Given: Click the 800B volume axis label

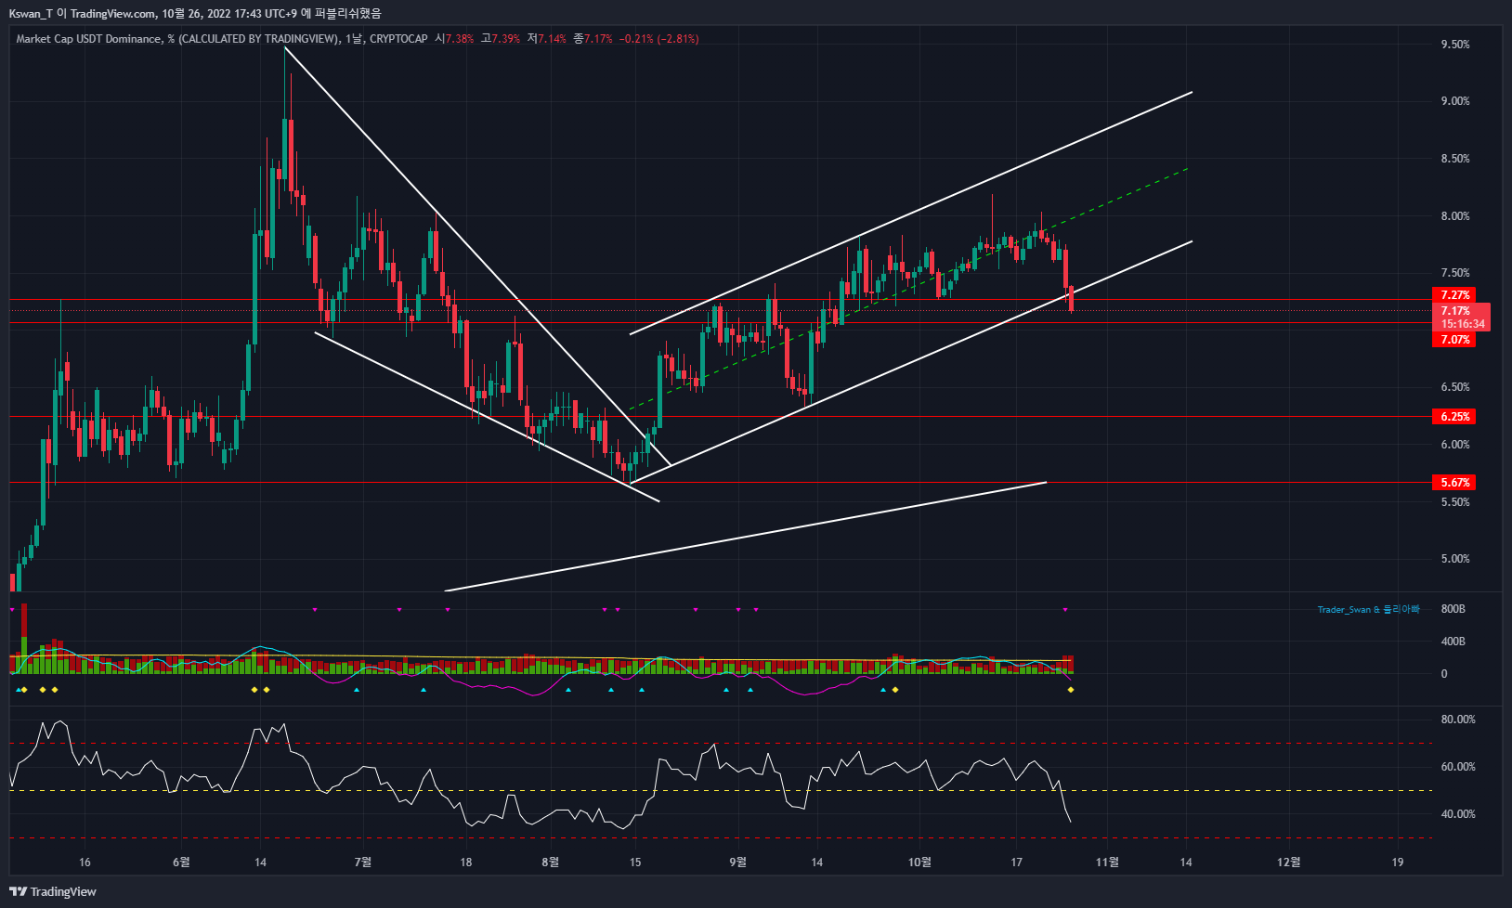Looking at the screenshot, I should point(1453,609).
